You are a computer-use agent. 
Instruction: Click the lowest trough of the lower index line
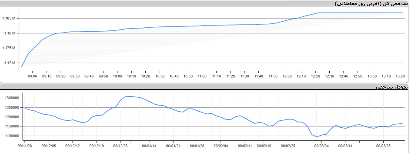coord(317,137)
